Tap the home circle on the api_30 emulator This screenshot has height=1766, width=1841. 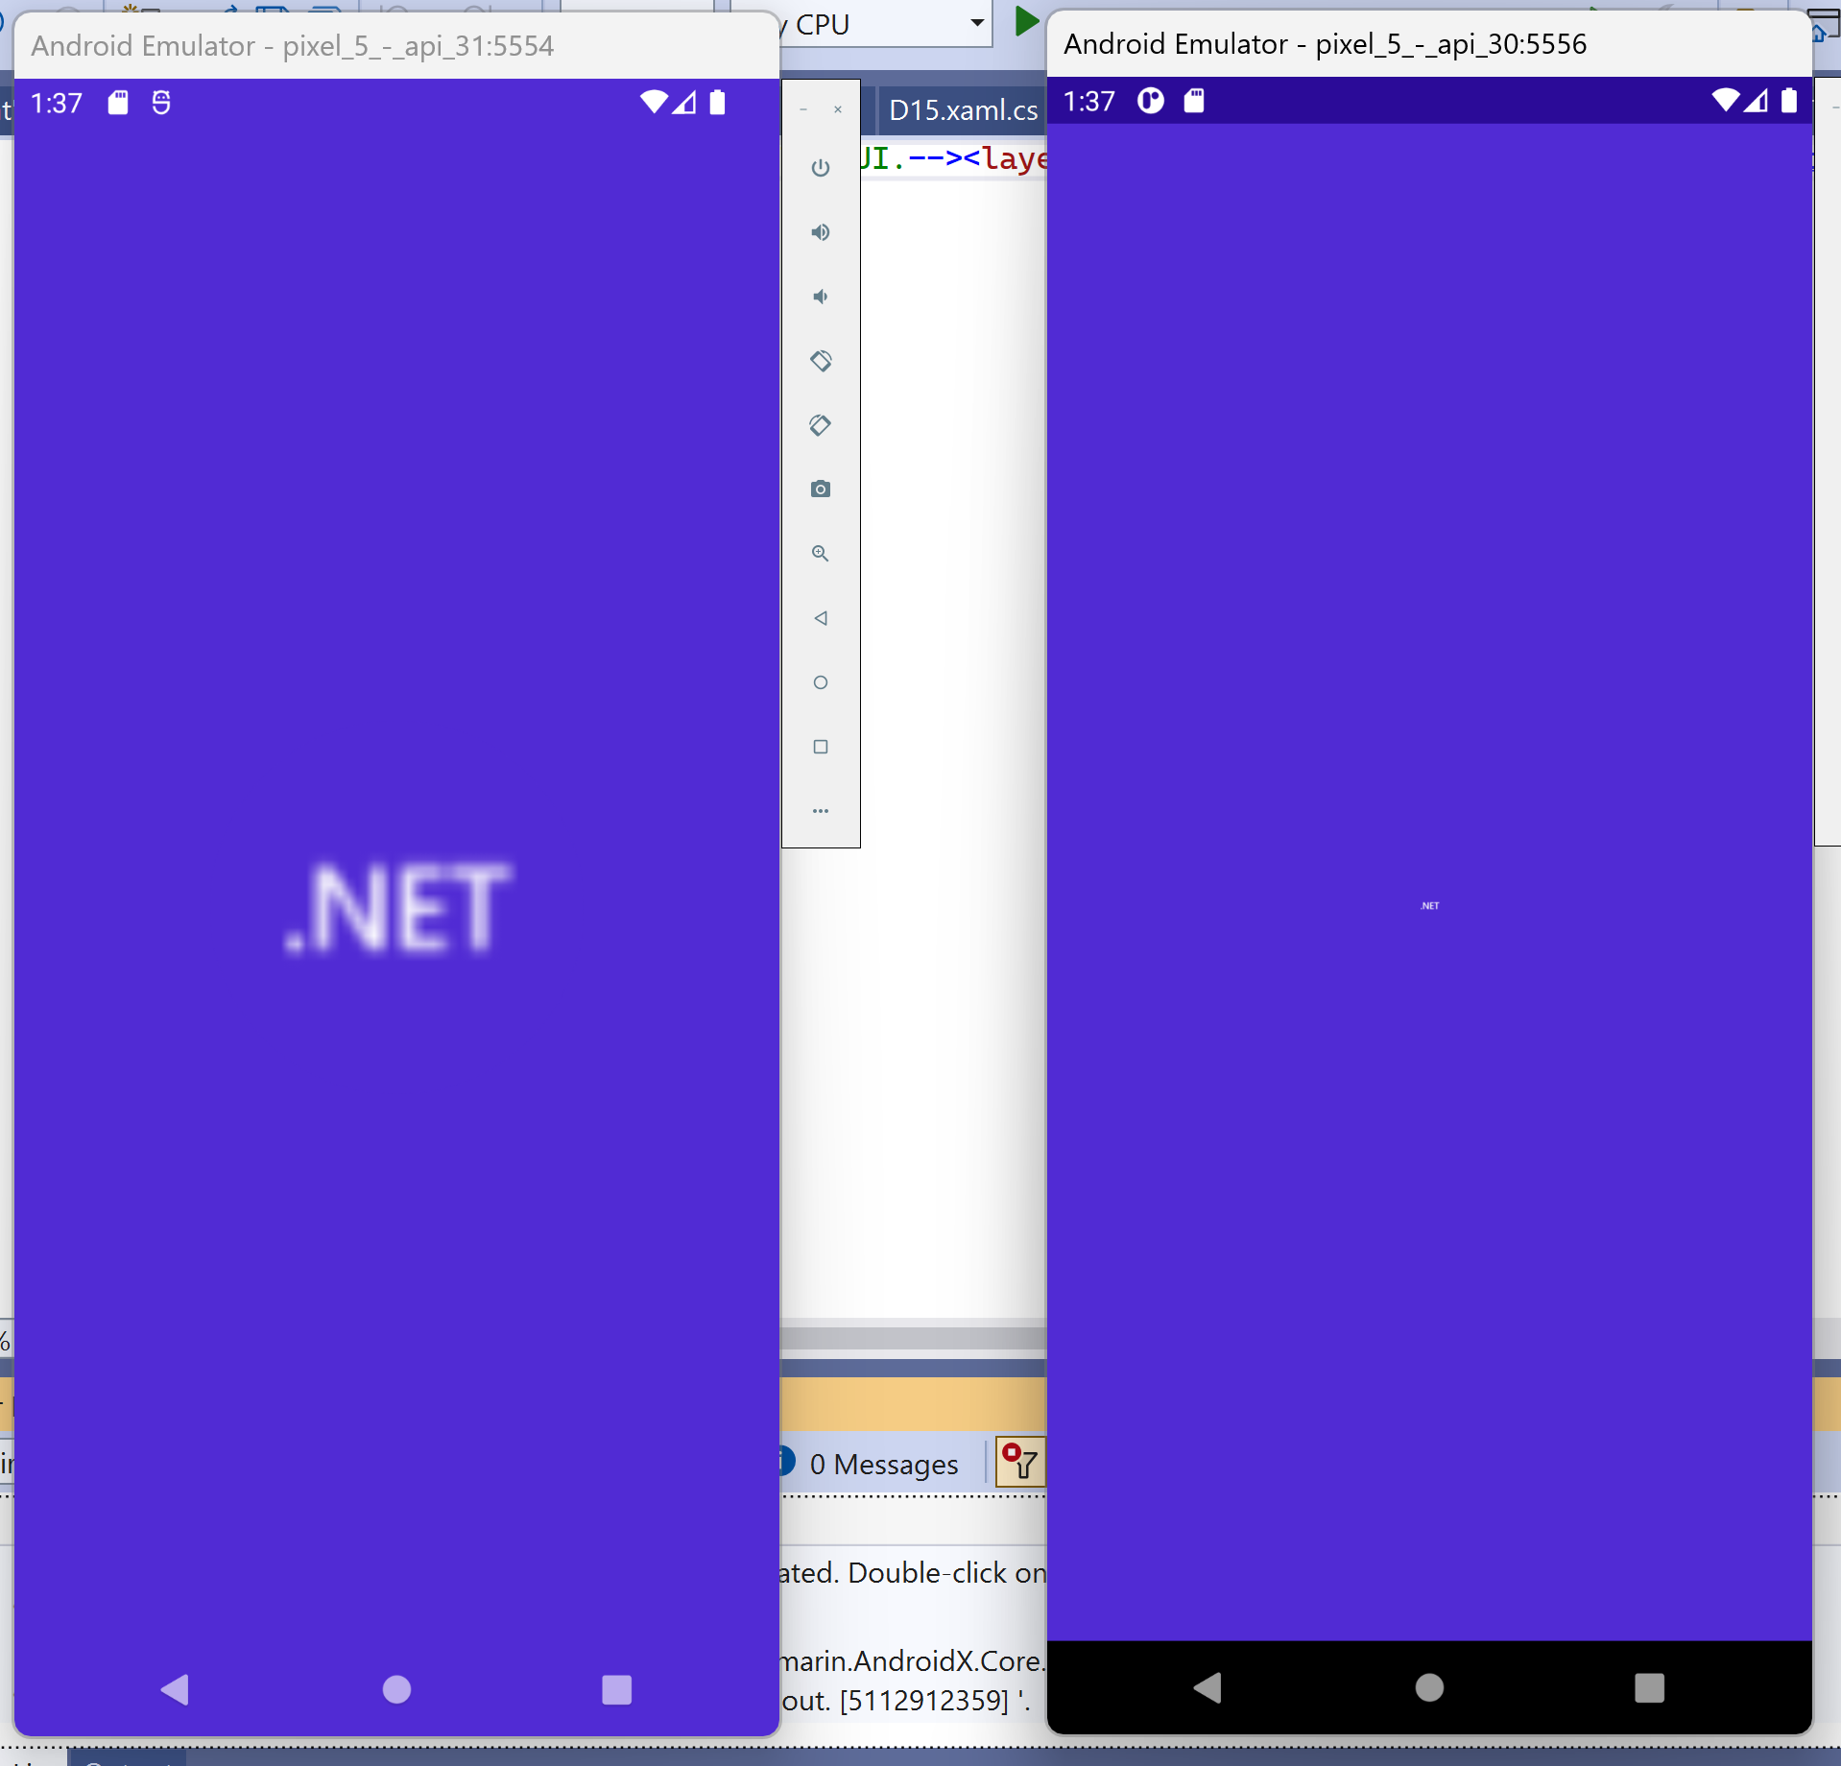pyautogui.click(x=1427, y=1690)
